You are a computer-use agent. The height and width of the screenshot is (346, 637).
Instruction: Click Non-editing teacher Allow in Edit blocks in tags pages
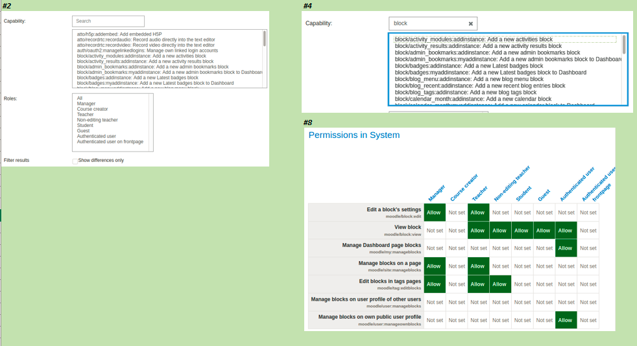tap(500, 284)
